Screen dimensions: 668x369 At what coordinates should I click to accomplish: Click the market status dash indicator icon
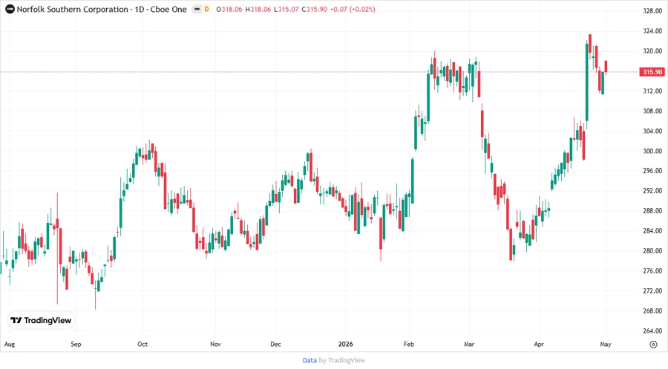(x=197, y=10)
